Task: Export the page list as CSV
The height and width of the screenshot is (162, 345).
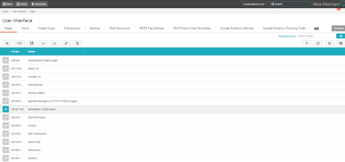Action: point(19,43)
